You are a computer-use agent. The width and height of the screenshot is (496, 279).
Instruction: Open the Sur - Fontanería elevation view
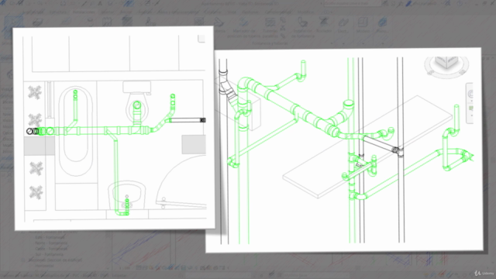[49, 254]
